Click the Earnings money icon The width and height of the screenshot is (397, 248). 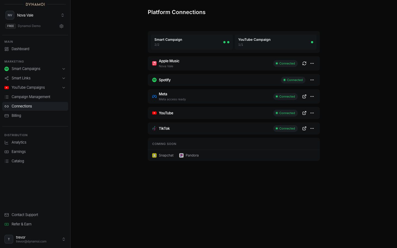pyautogui.click(x=7, y=152)
